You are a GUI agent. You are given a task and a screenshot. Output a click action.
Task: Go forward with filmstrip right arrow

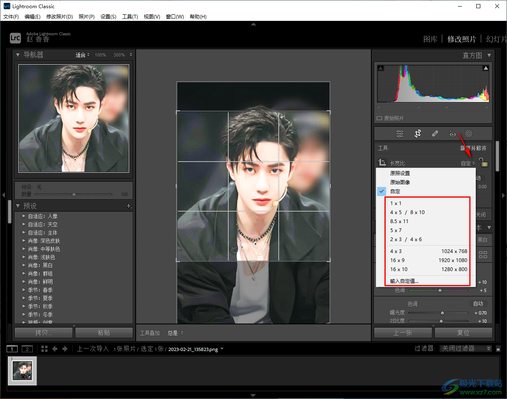[65, 349]
